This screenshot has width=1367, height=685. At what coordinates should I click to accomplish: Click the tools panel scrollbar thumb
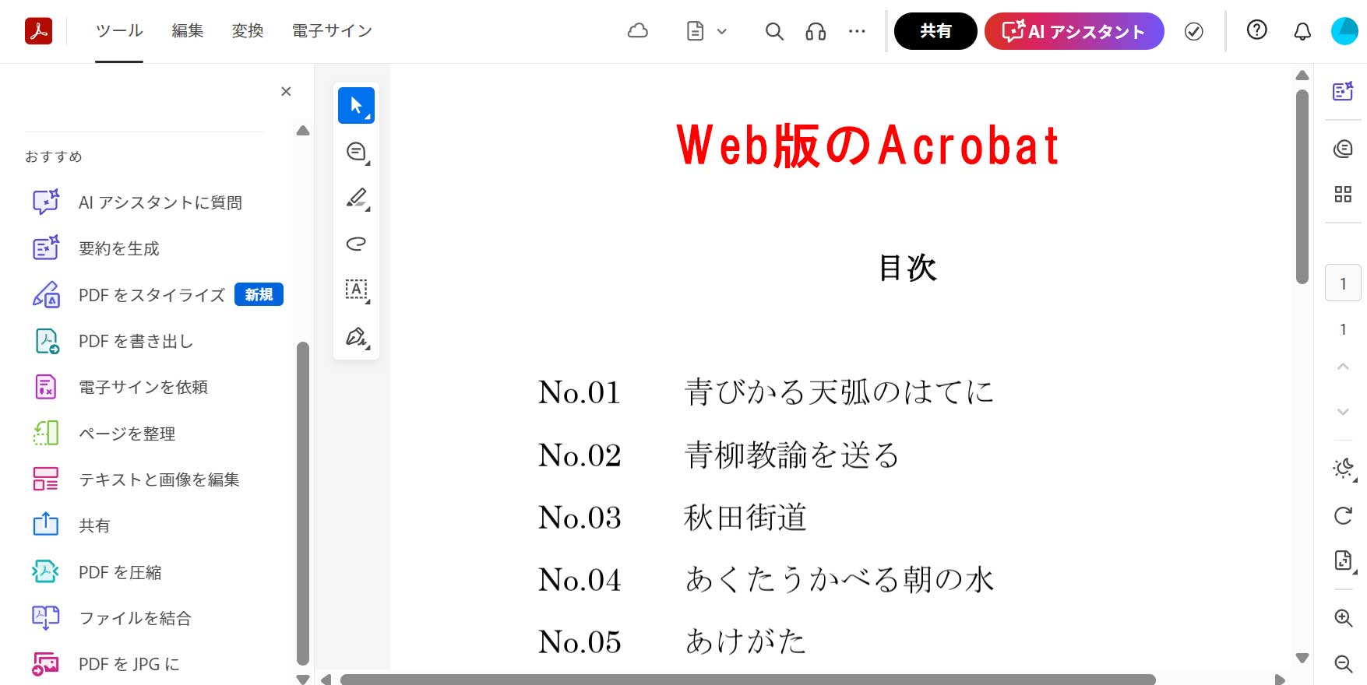coord(303,504)
